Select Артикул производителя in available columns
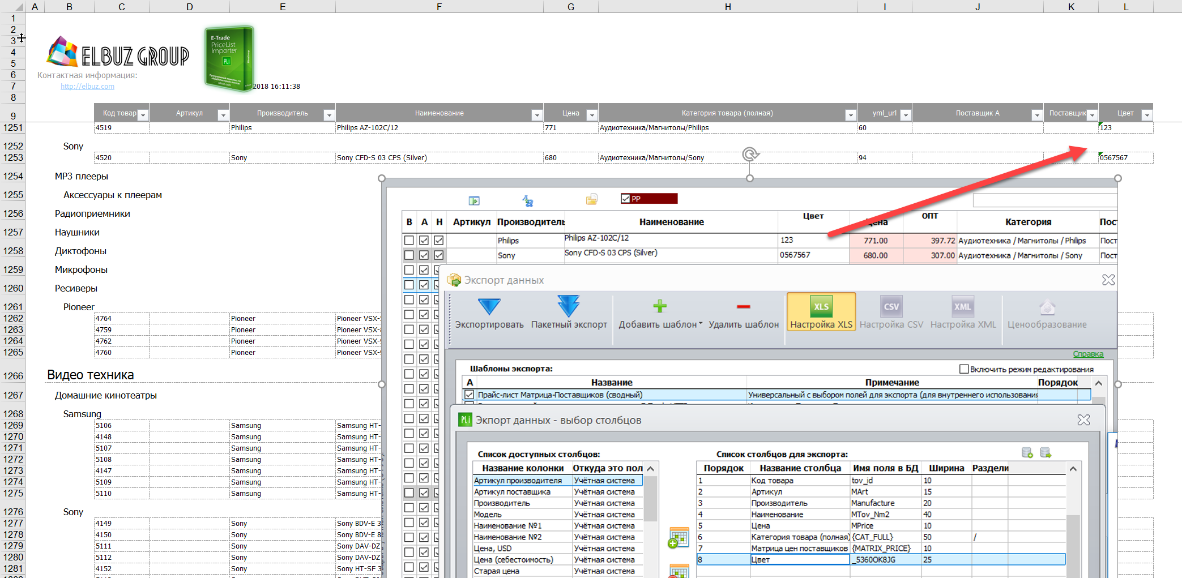This screenshot has width=1182, height=578. [558, 480]
